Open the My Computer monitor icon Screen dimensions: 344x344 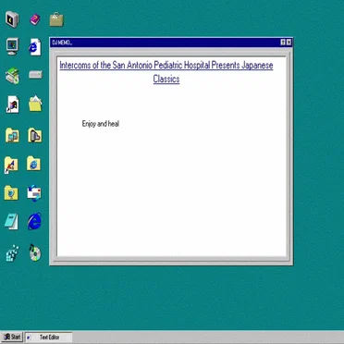pos(12,46)
